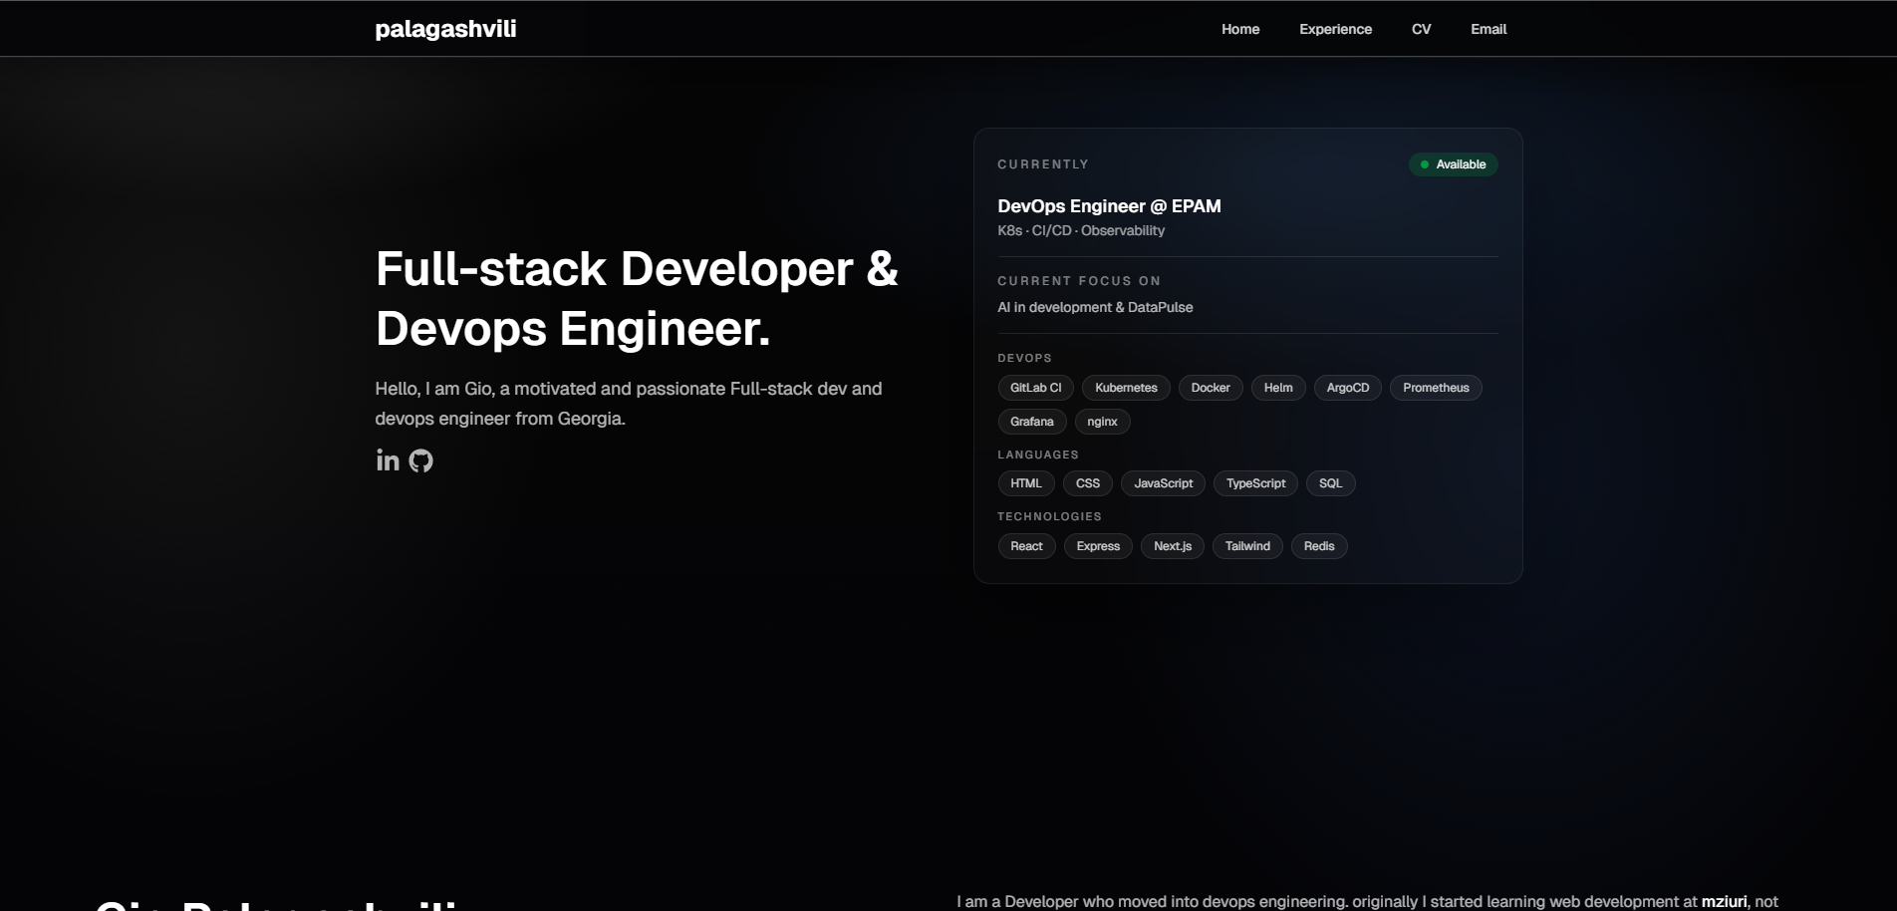Click the palagashvili site logo
Screen dimensions: 1897x911
click(x=445, y=29)
